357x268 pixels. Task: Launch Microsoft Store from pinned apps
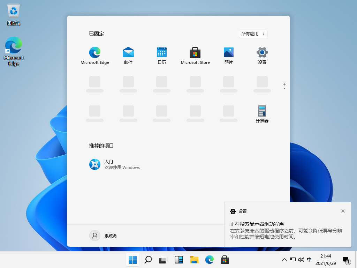(x=195, y=55)
